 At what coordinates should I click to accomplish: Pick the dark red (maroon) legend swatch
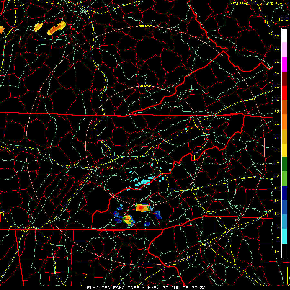click(x=285, y=79)
